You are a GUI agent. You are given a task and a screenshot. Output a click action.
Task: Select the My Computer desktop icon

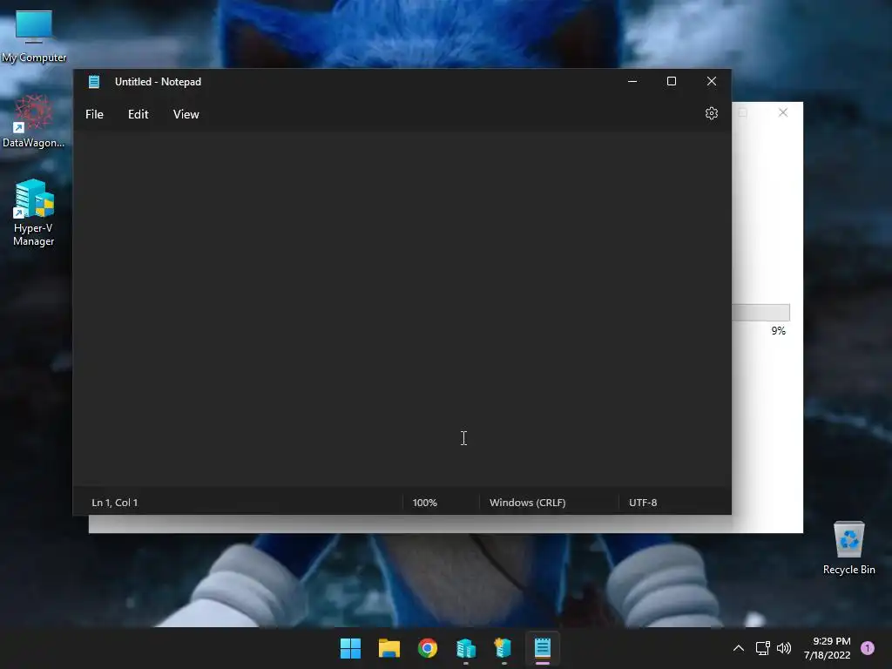[x=34, y=37]
